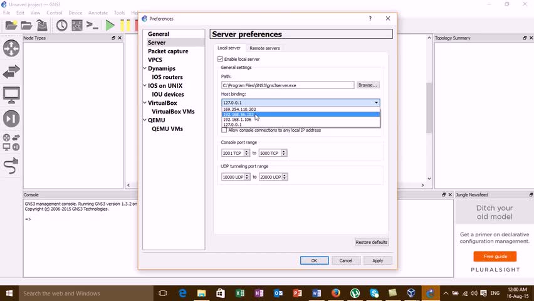
Task: Open the File menu
Action: pyautogui.click(x=6, y=13)
